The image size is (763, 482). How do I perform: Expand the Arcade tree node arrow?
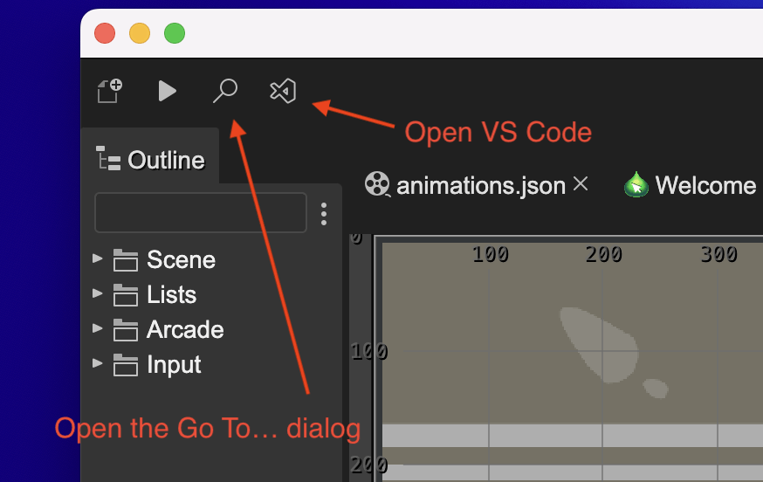pos(97,328)
